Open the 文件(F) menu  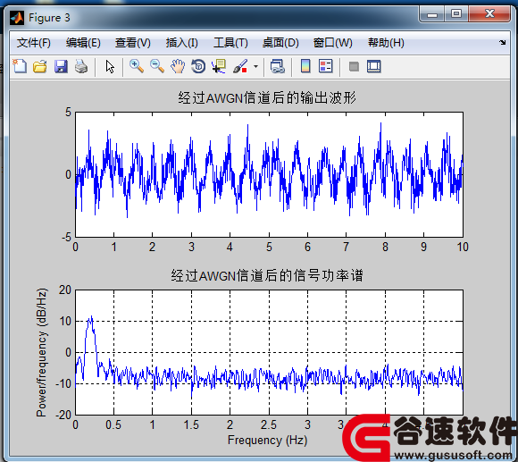(x=33, y=43)
